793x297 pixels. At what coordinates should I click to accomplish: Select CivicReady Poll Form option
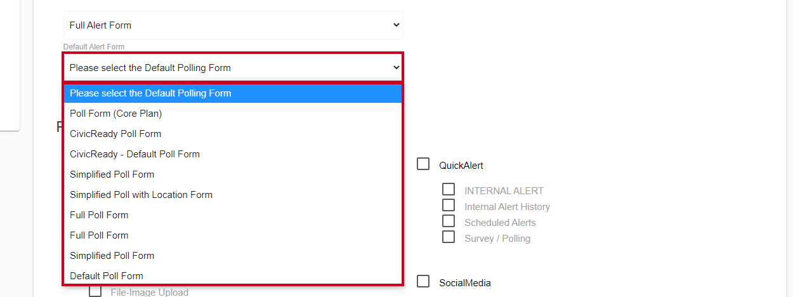point(233,134)
